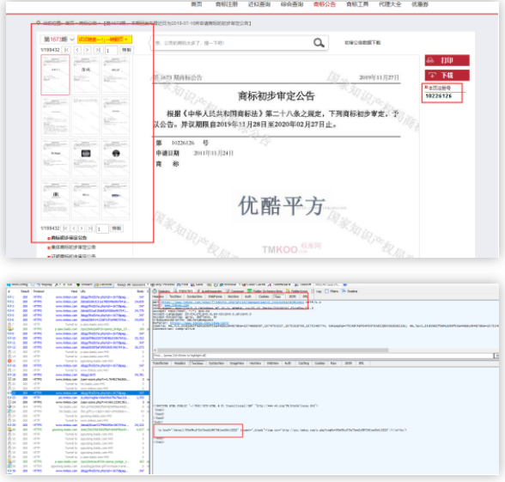Click registration number 10226126 in sidebar
Viewport: 505px width, 482px height.
click(439, 96)
